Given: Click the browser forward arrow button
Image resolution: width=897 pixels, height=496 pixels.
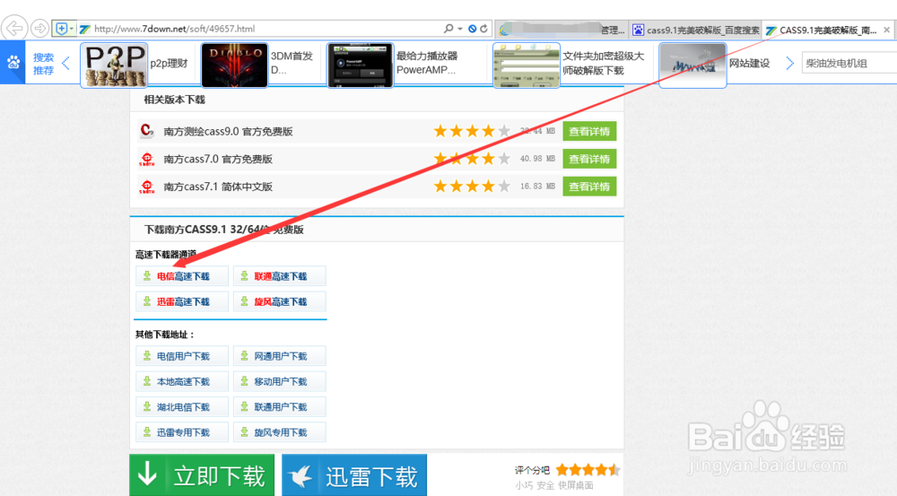Looking at the screenshot, I should [39, 28].
